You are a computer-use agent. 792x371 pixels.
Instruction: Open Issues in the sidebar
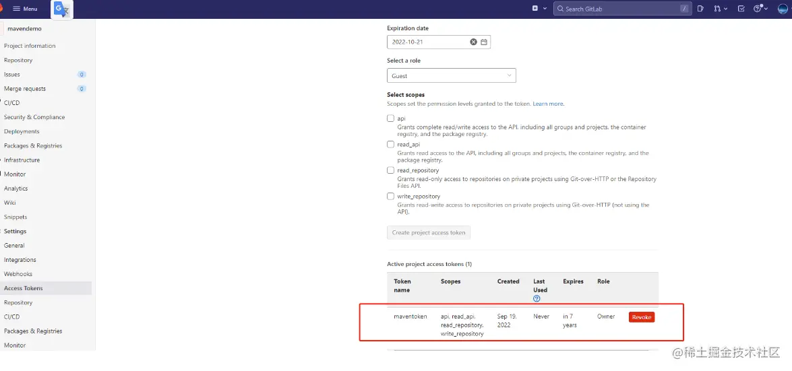coord(12,74)
